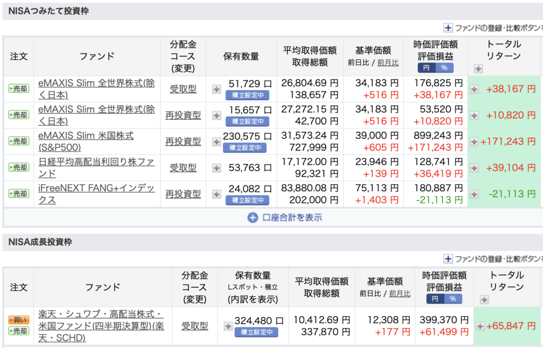Expand holdings breakdown for 324,480口 row

227,326
